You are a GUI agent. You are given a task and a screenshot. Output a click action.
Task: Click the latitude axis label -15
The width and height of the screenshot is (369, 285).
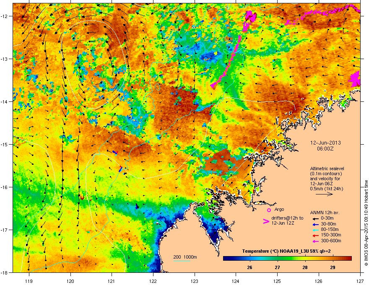click(4, 144)
